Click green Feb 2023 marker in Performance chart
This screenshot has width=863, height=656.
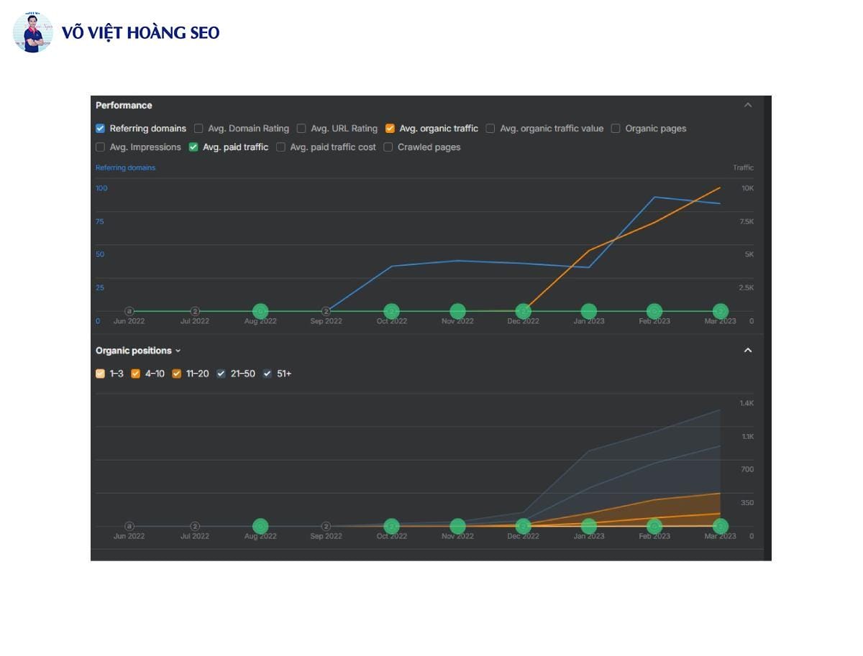pos(654,311)
